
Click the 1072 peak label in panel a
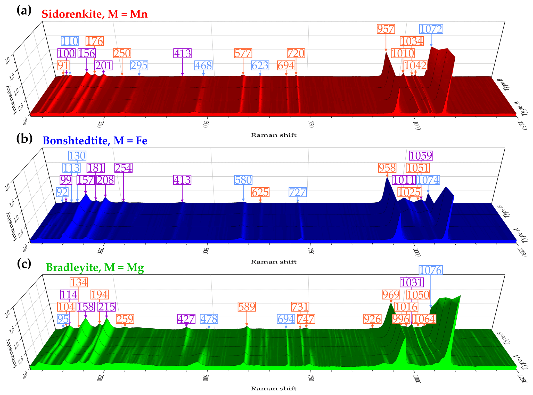coord(431,29)
